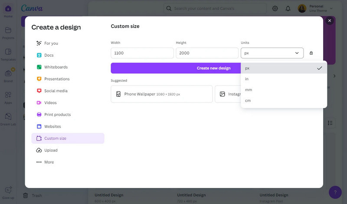Toggle the aspect ratio lock icon
Viewport: 347px width, 204px height.
coord(311,53)
